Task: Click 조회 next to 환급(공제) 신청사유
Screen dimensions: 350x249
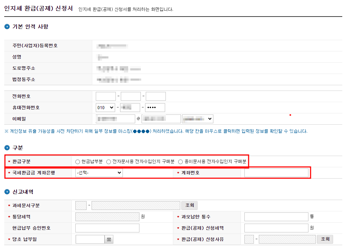Action: (x=325, y=239)
